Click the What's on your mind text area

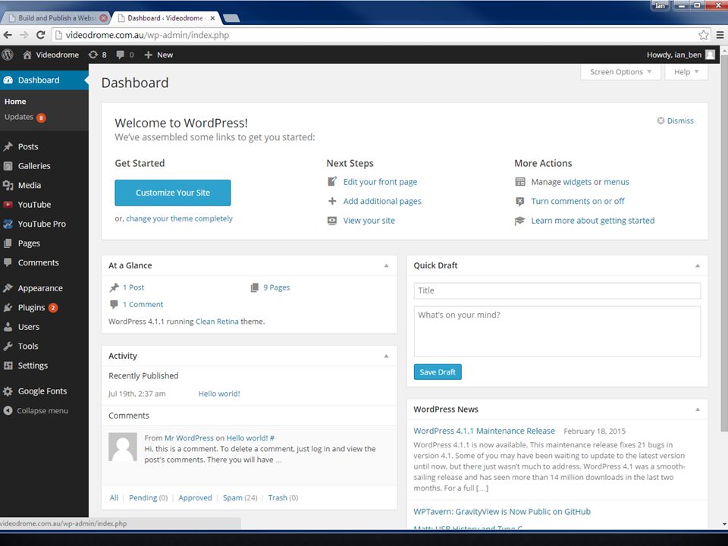(557, 331)
